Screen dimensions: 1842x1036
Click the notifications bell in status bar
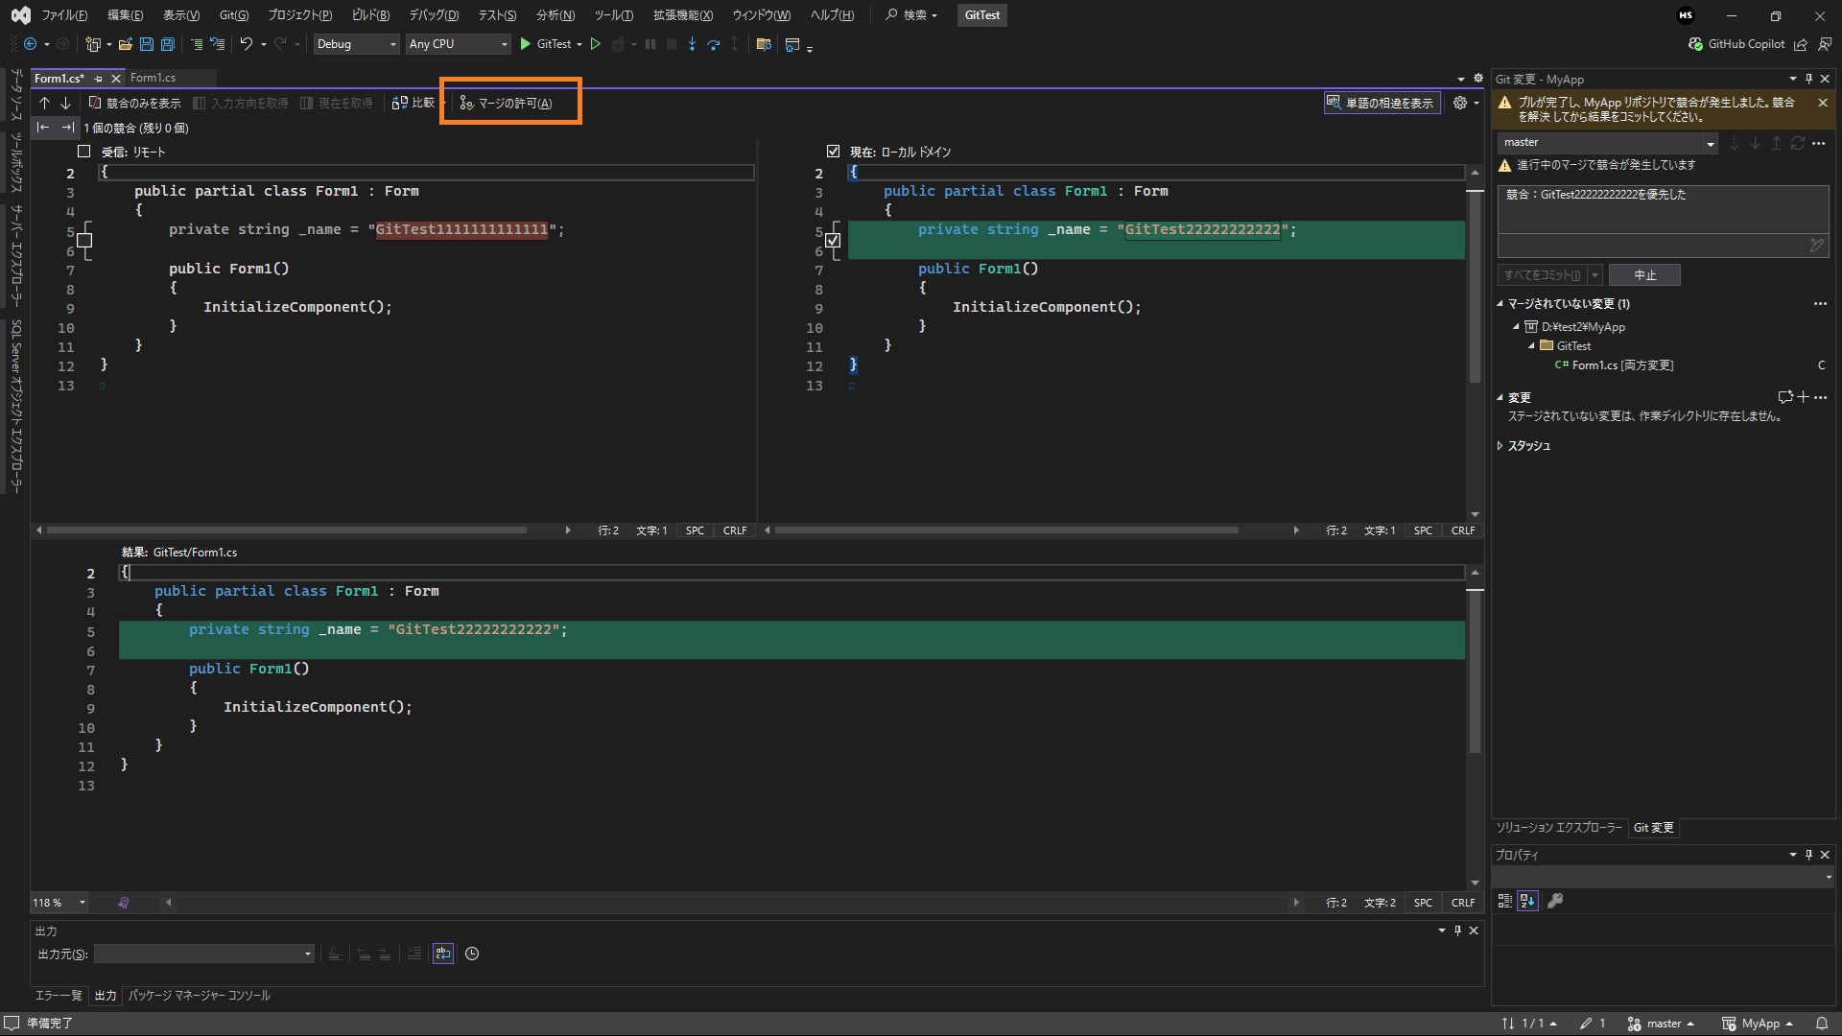click(1822, 1024)
